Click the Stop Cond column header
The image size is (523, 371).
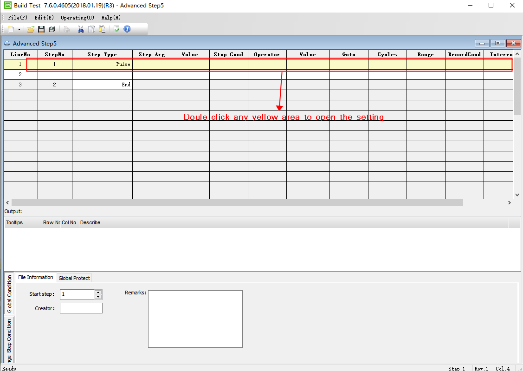pos(228,54)
